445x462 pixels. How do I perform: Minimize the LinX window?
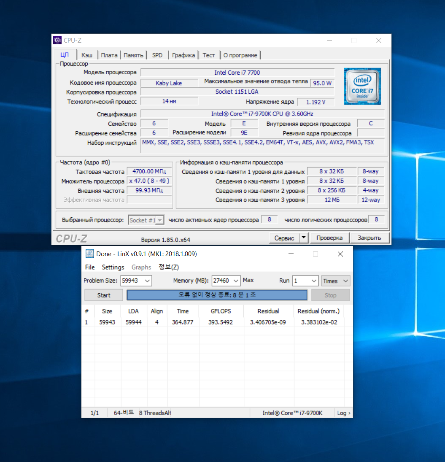coord(291,254)
